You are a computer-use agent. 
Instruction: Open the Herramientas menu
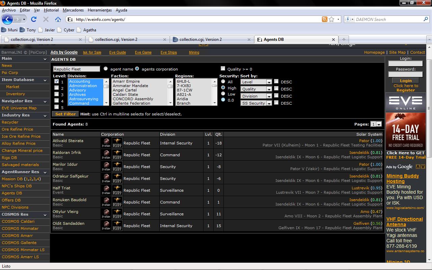point(100,10)
